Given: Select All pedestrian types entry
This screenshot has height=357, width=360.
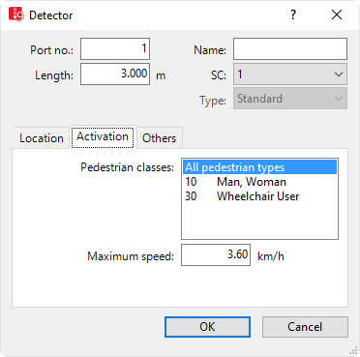Looking at the screenshot, I should [x=259, y=167].
